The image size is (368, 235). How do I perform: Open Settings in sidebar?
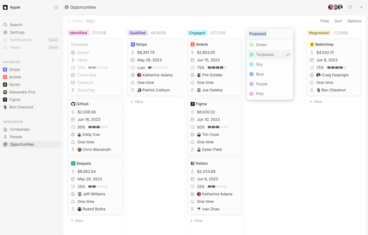pos(31,32)
